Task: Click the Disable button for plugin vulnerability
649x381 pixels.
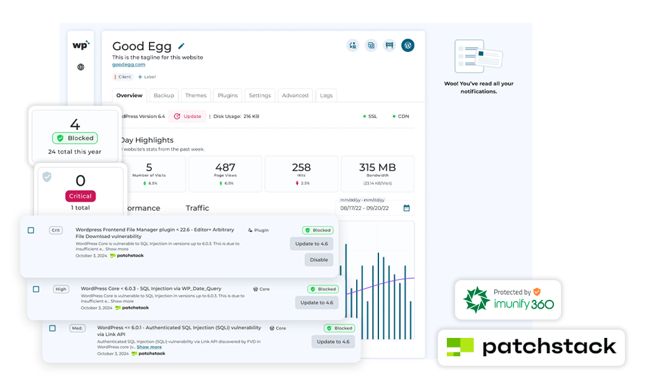Action: click(x=319, y=260)
